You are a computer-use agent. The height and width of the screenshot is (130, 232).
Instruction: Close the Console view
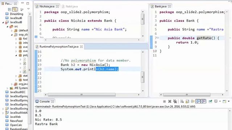pos(52,101)
